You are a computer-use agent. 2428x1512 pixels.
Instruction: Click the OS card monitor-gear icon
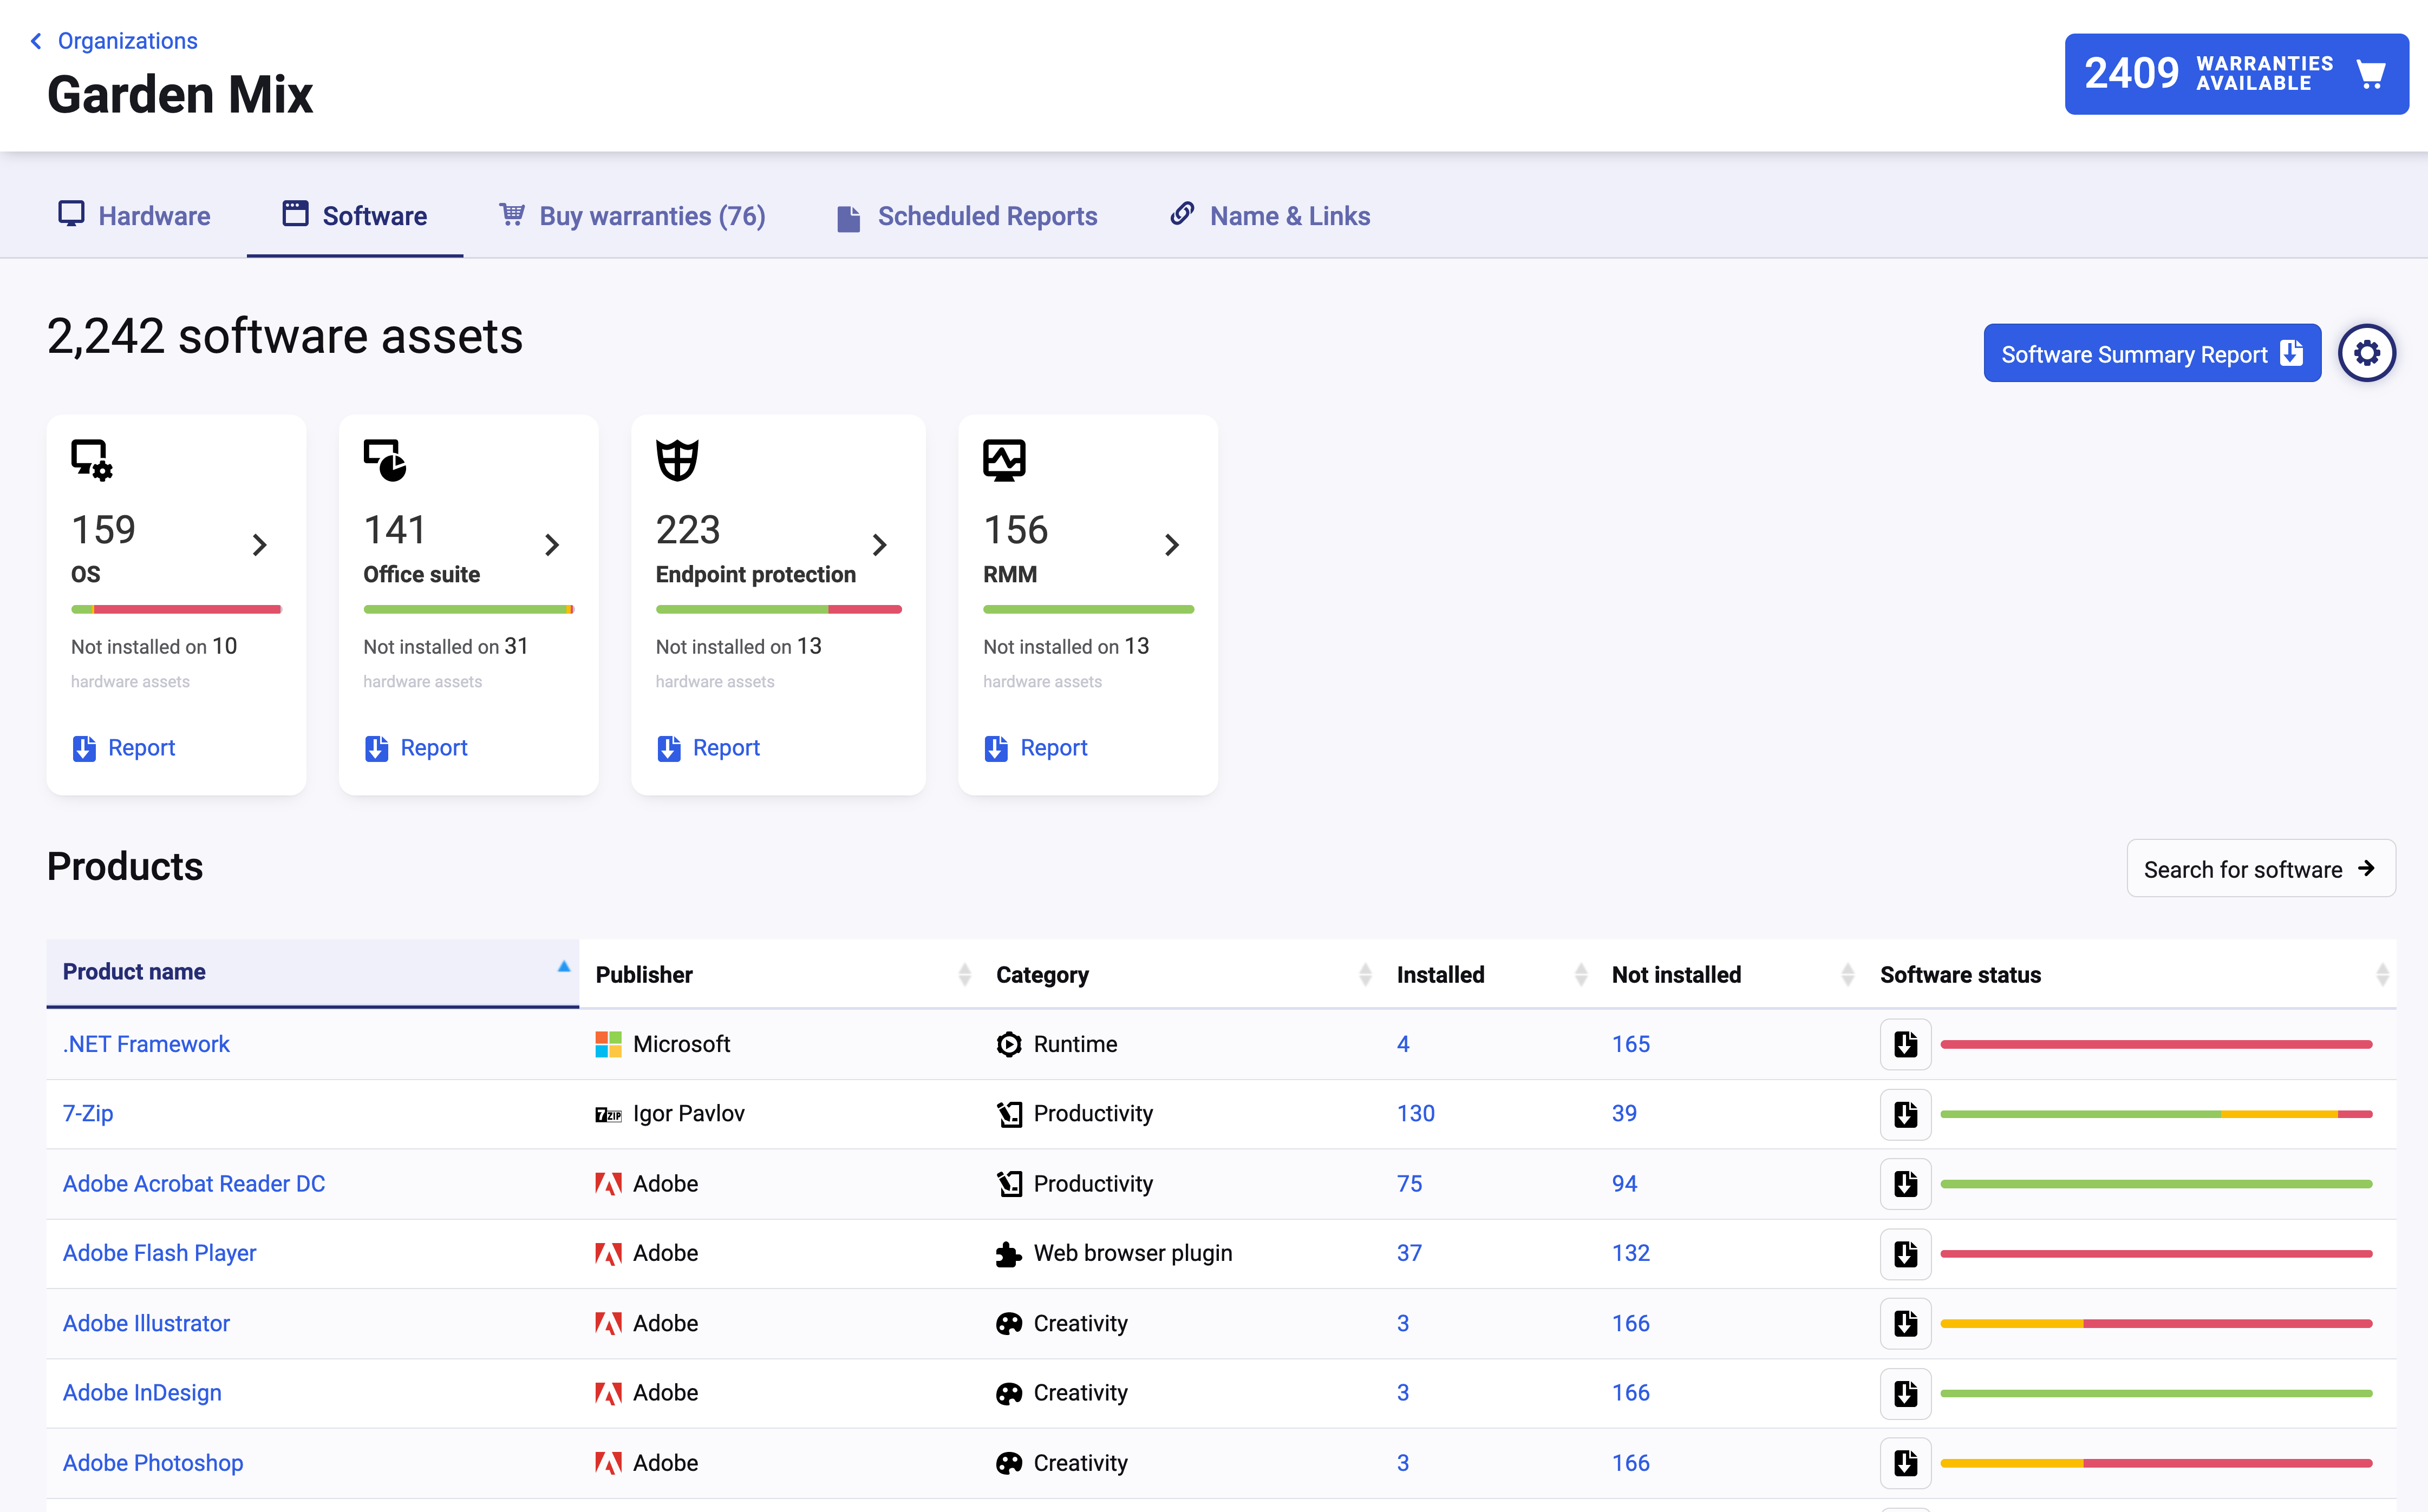pyautogui.click(x=91, y=460)
